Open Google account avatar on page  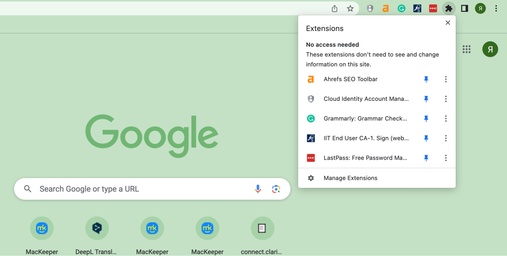pyautogui.click(x=490, y=49)
